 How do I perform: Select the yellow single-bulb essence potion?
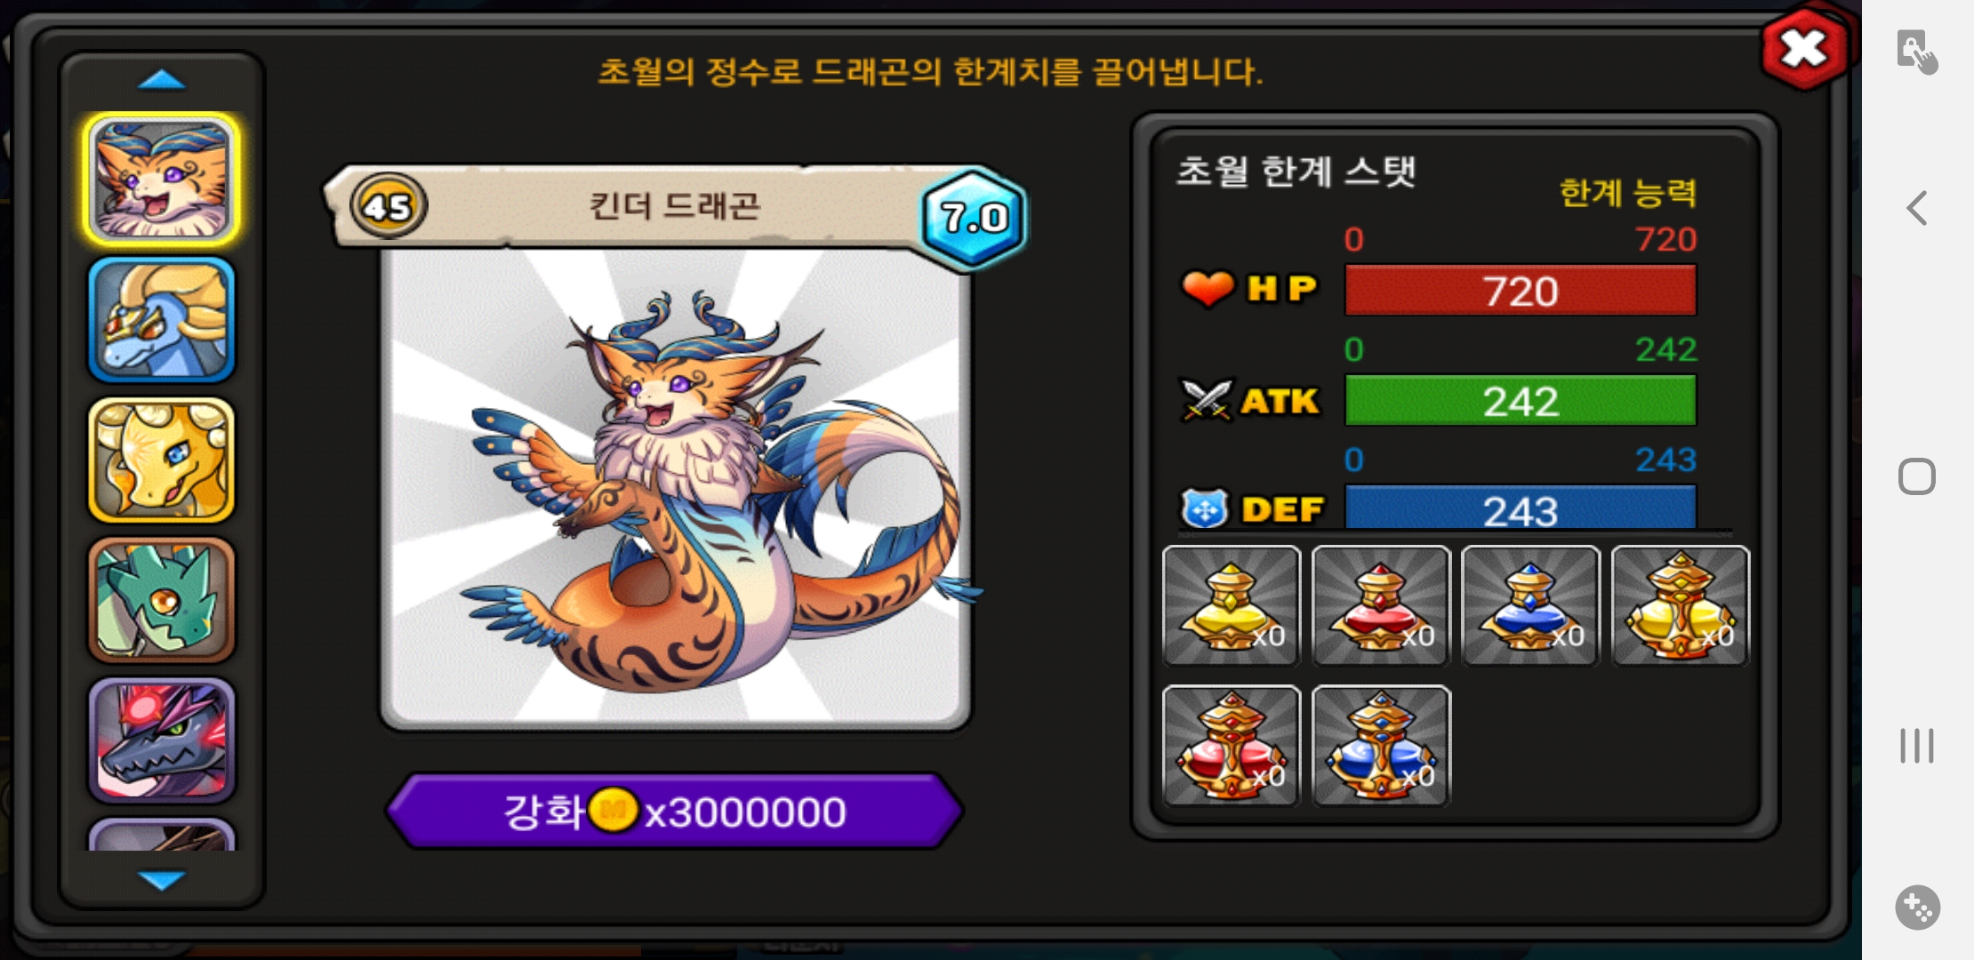point(1232,605)
